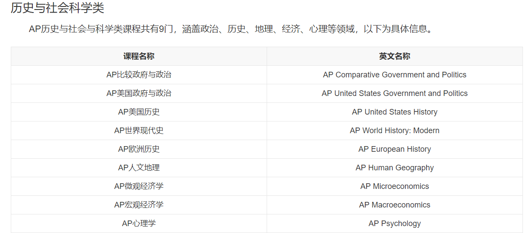Click the AP Human Geography cell
529x233 pixels.
(395, 168)
